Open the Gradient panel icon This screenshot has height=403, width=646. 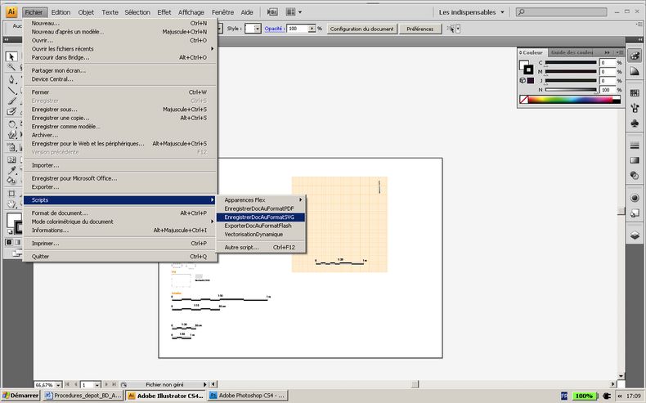click(x=635, y=160)
